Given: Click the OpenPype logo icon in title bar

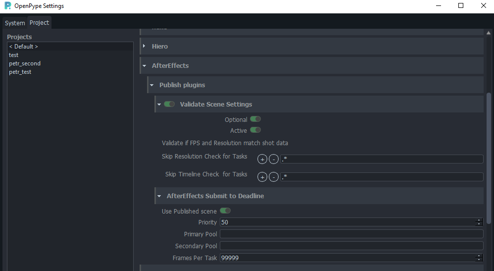Looking at the screenshot, I should click(x=7, y=5).
